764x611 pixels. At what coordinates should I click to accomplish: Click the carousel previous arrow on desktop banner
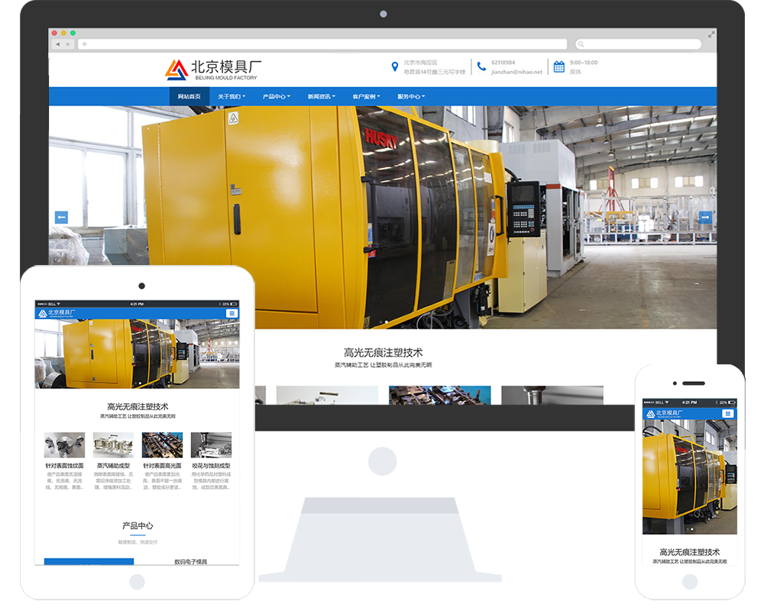click(61, 217)
